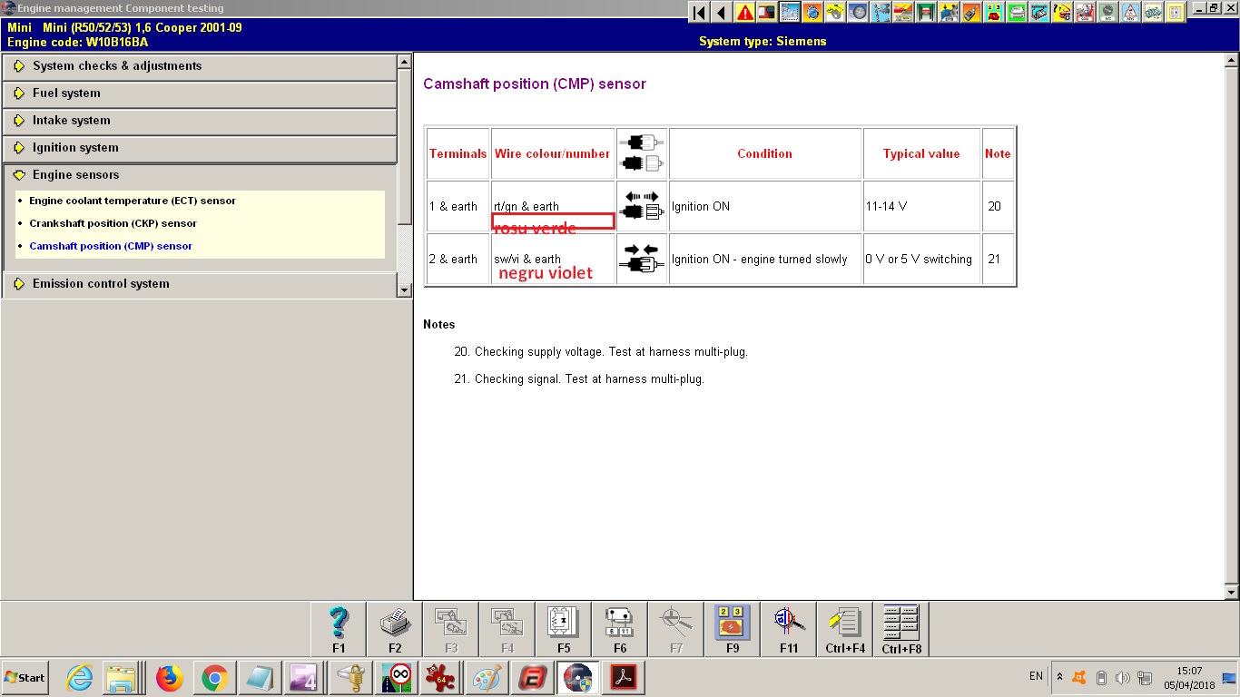Click the back arrow in top toolbar
The height and width of the screenshot is (697, 1240).
(722, 13)
